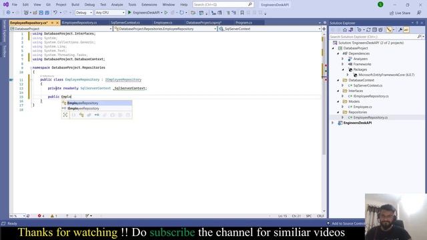427x240 pixels.
Task: Click Start Without Debugging outline play icon
Action: tap(166, 13)
